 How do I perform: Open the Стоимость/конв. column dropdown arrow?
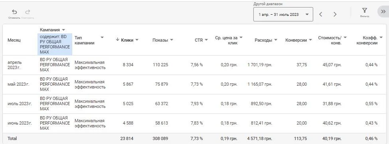345,37
